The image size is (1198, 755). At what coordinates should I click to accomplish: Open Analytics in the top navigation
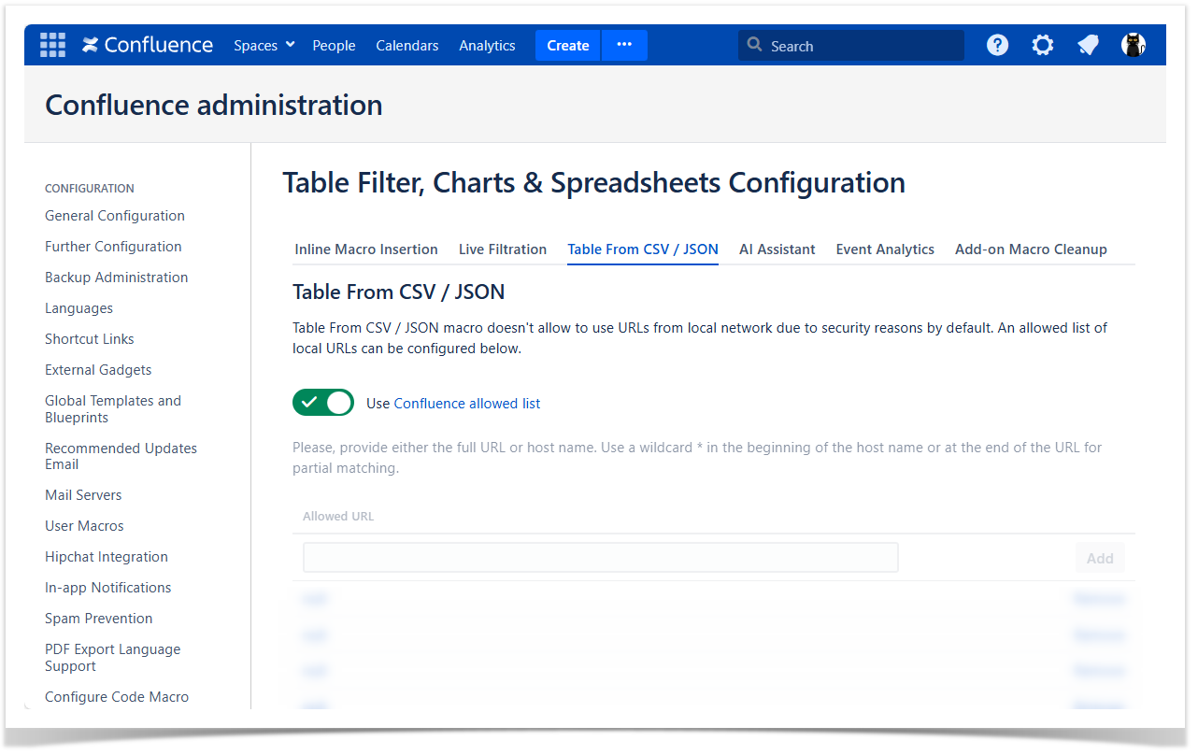coord(487,45)
